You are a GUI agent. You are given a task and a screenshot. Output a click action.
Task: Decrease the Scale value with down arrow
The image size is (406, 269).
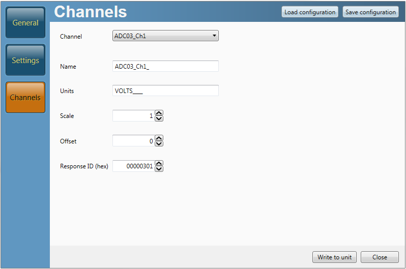point(159,118)
